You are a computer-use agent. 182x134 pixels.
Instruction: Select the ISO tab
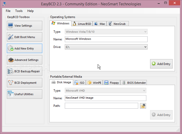[x=79, y=82]
